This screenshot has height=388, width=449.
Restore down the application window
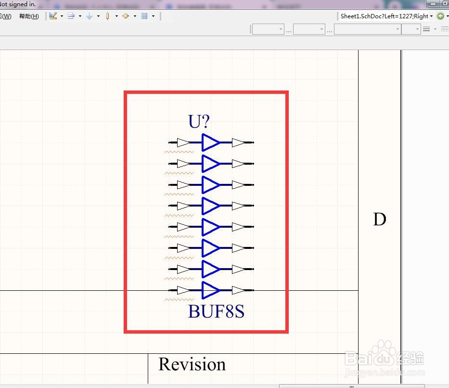pos(445,4)
